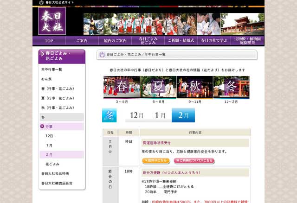Click the 12～2月 label under 冬

(x=231, y=102)
